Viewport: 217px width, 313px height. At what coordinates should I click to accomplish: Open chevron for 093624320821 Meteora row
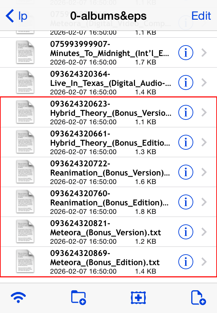[x=204, y=232]
